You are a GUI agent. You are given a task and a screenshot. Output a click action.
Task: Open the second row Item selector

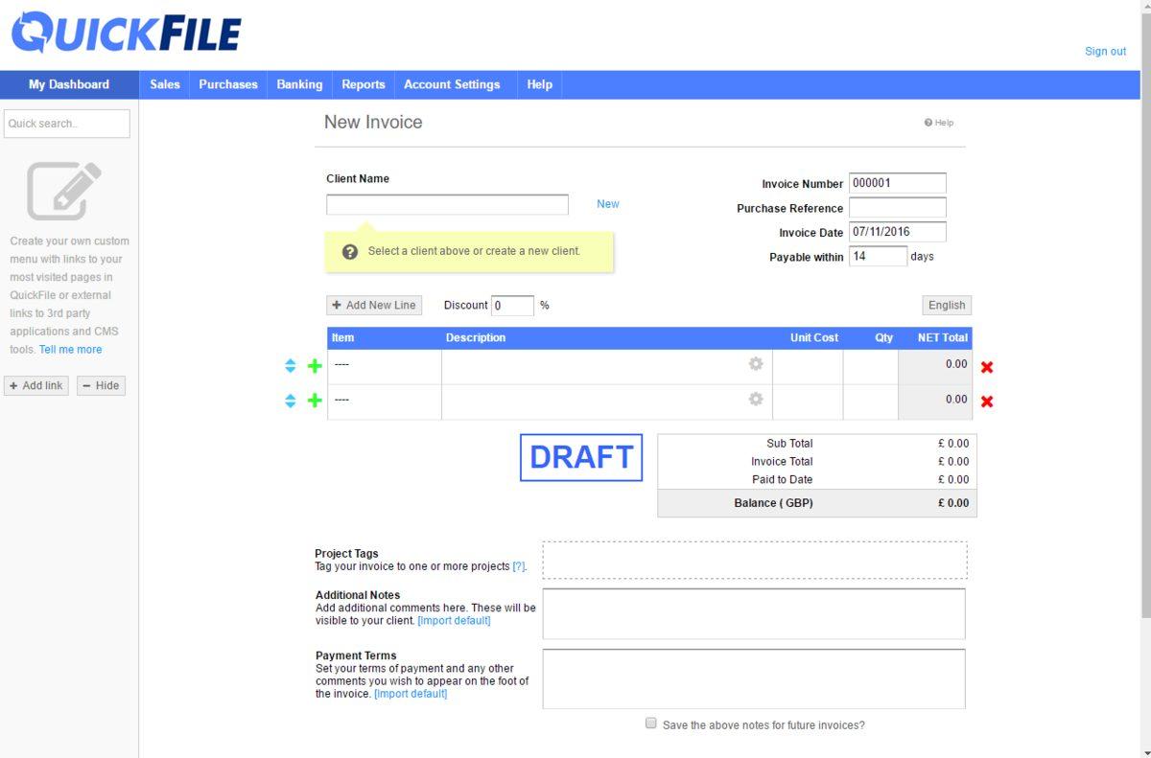[384, 400]
